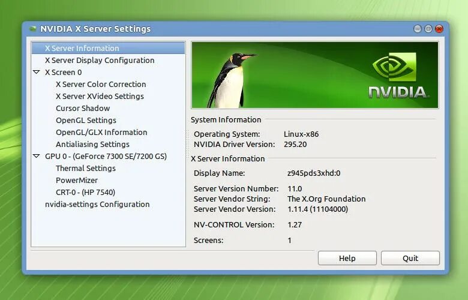Image resolution: width=468 pixels, height=300 pixels.
Task: Click the Operating System label
Action: 227,134
